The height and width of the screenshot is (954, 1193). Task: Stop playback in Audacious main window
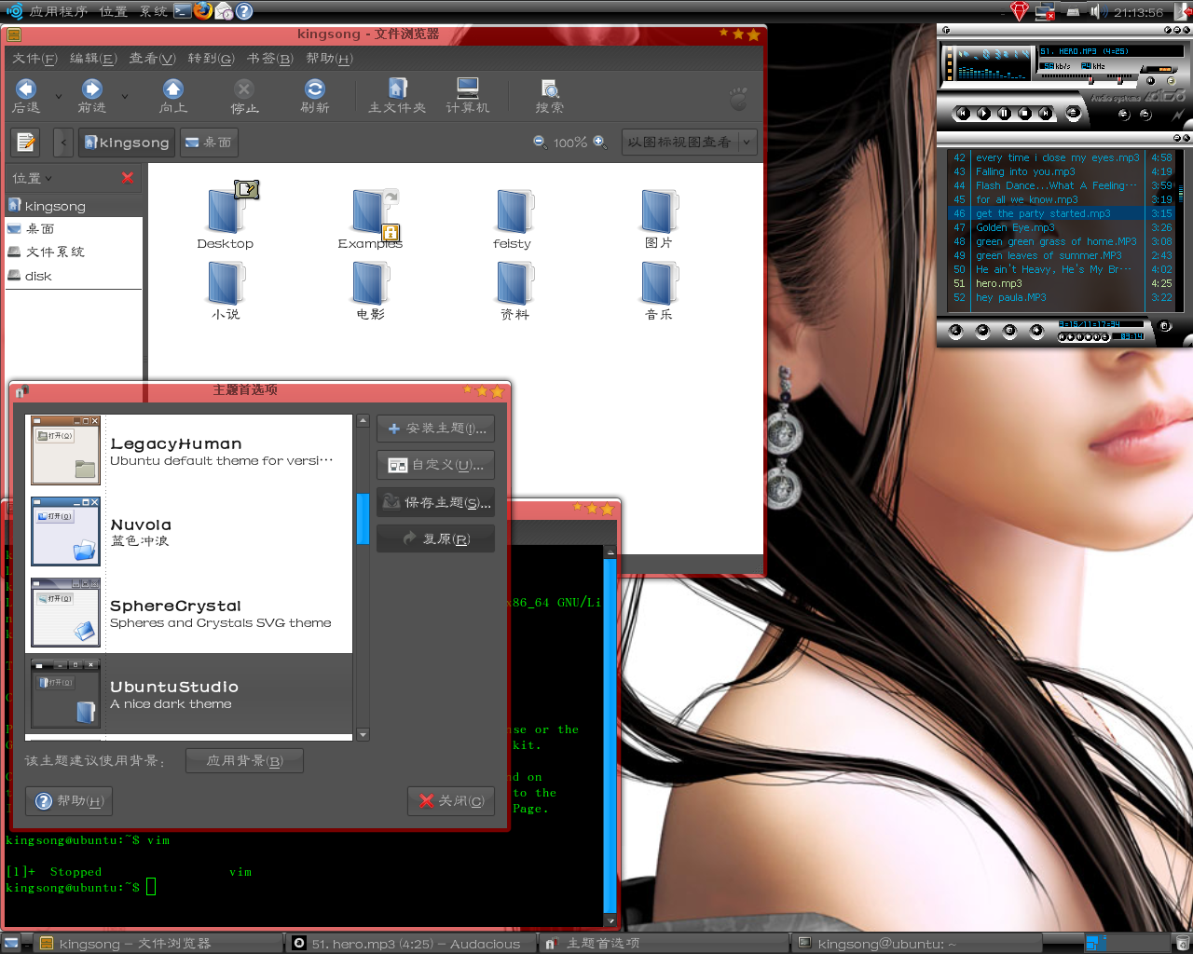(x=1024, y=113)
